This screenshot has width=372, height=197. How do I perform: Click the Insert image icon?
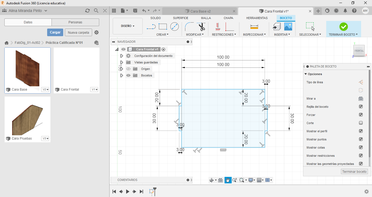click(x=288, y=27)
